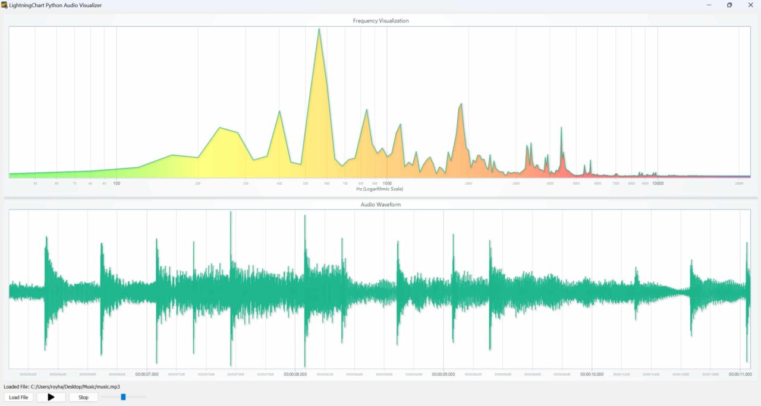Click the 1000 Hz tick on frequency axis
The height and width of the screenshot is (406, 761).
coord(387,183)
